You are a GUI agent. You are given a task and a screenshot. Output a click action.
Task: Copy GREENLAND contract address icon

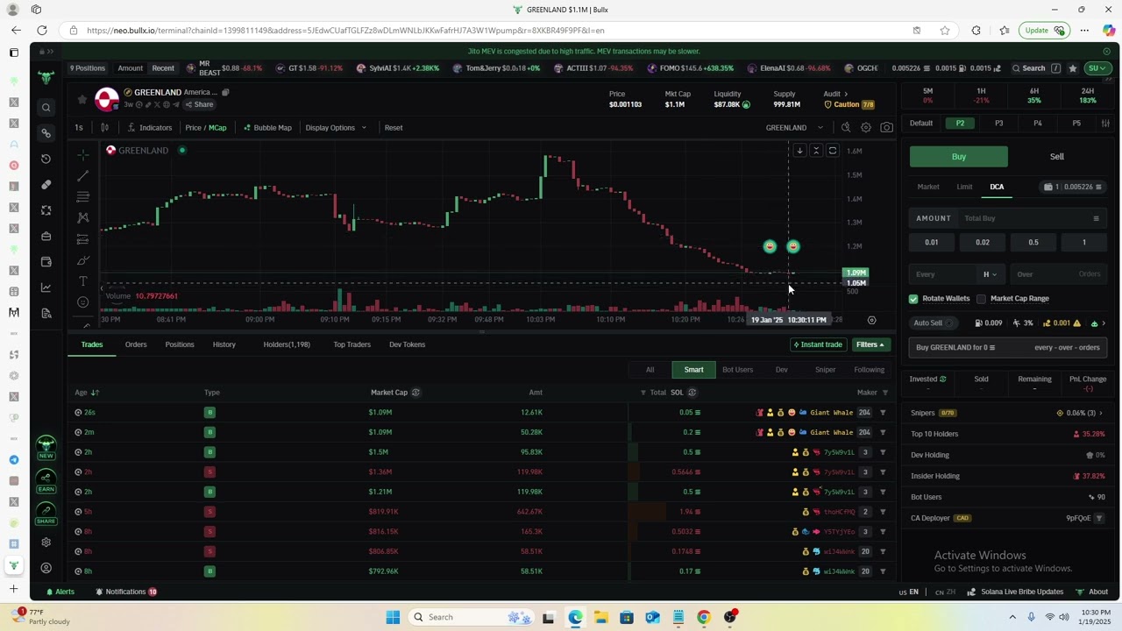coord(225,92)
